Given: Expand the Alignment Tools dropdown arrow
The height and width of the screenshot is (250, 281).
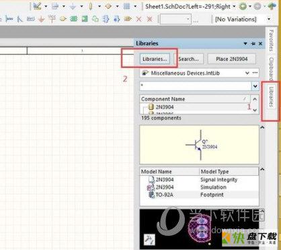Looking at the screenshot, I should (x=64, y=6).
